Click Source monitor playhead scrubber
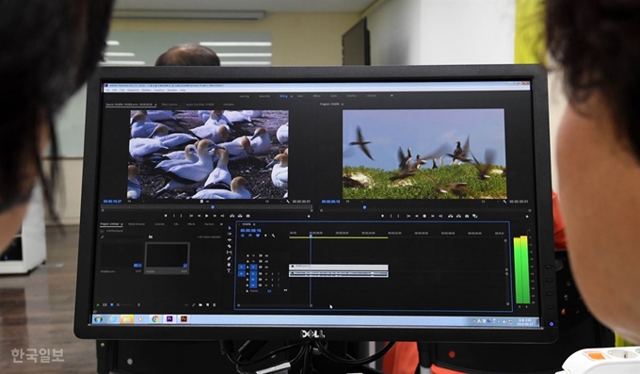Image resolution: width=640 pixels, height=374 pixels. pos(213,207)
